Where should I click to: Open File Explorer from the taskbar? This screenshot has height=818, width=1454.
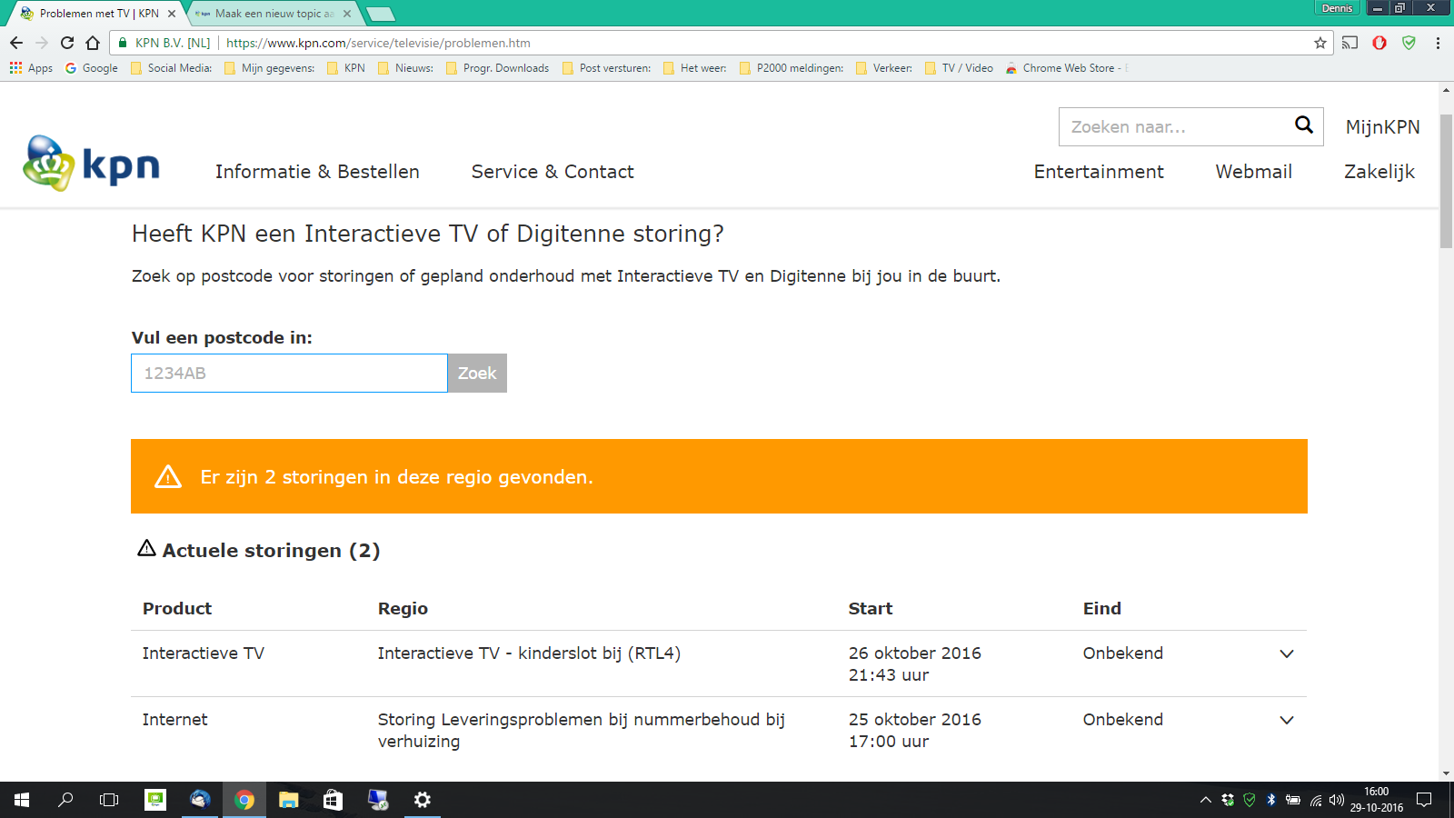[289, 800]
